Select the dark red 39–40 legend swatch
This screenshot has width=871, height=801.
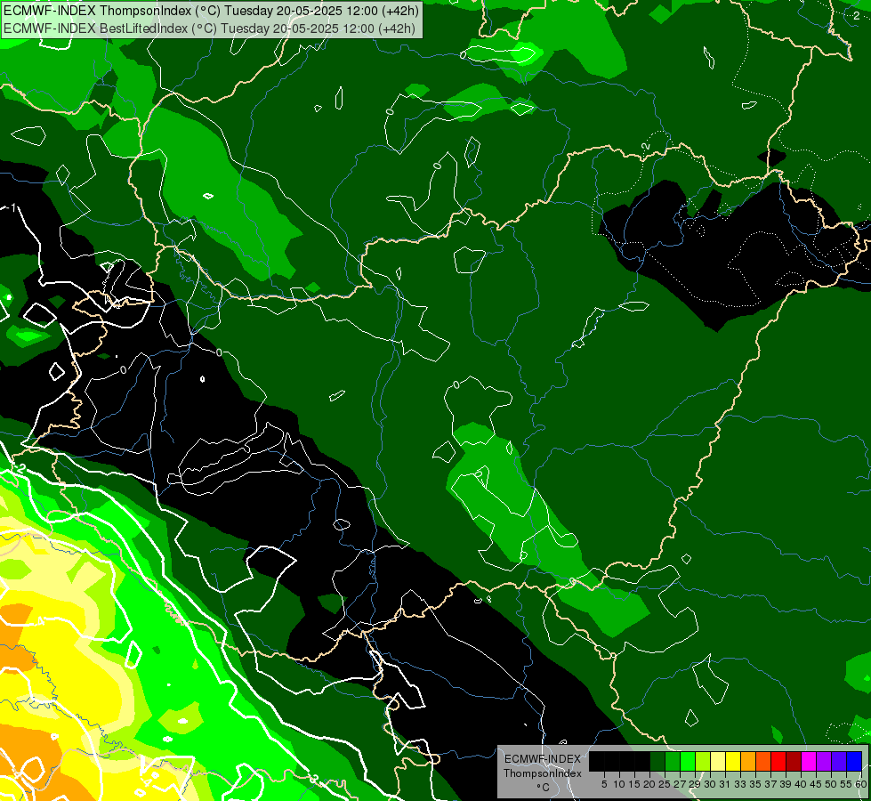point(794,761)
